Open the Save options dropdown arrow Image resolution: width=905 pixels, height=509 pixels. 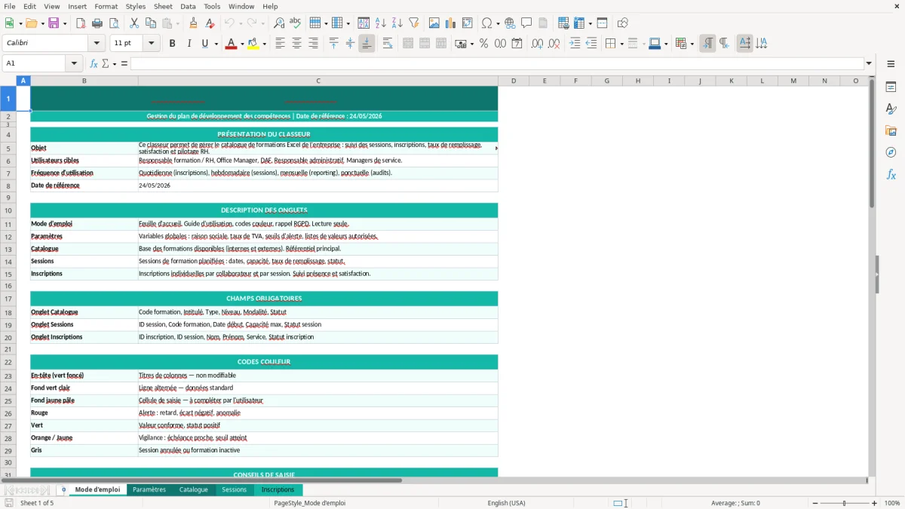pyautogui.click(x=65, y=23)
